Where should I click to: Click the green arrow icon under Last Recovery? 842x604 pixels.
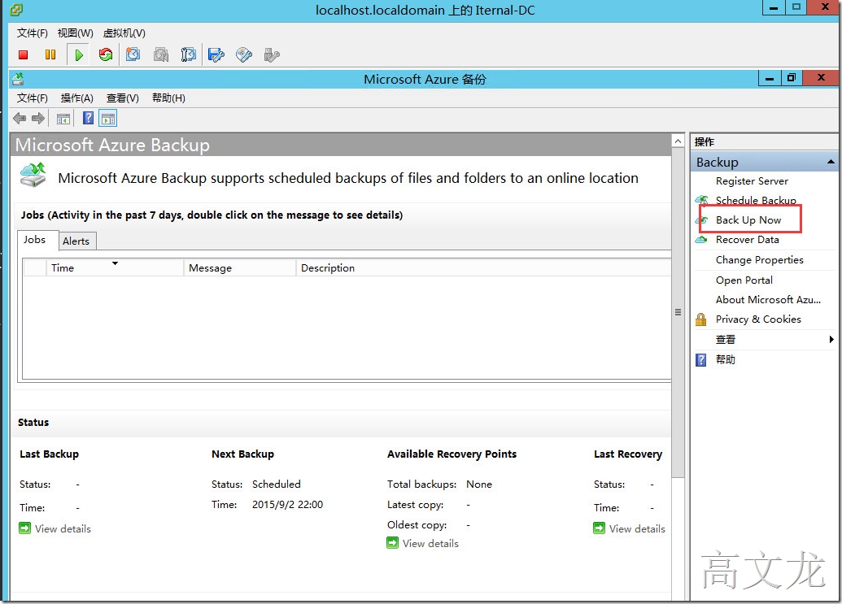[x=600, y=528]
